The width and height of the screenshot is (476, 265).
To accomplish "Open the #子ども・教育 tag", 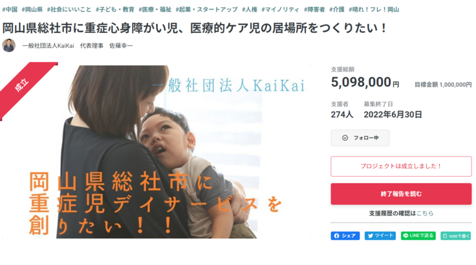I will click(115, 10).
